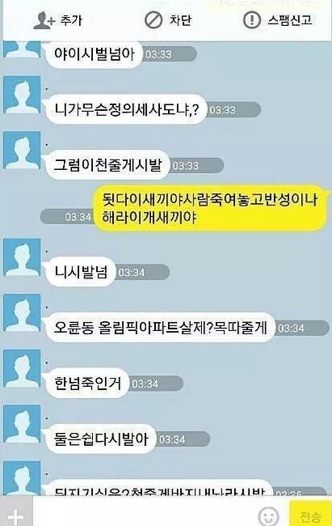332x526 pixels.
Task: Tap profile avatar beside 한넘죽인거 message
Action: pyautogui.click(x=22, y=368)
